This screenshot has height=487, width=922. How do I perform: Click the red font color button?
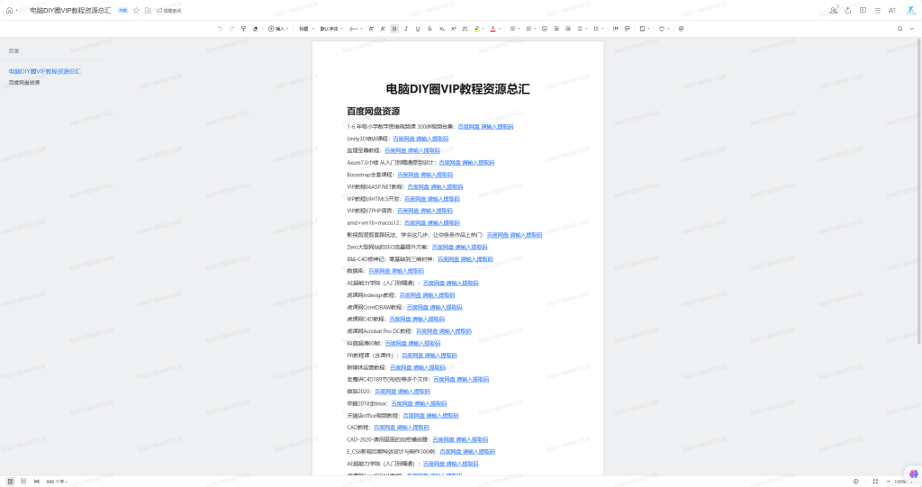[493, 28]
